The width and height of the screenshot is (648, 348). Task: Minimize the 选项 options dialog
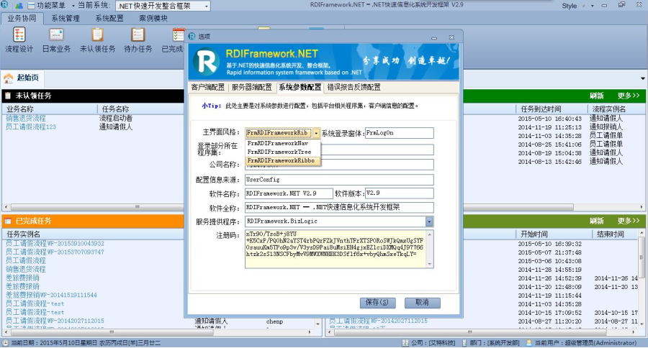pyautogui.click(x=434, y=37)
